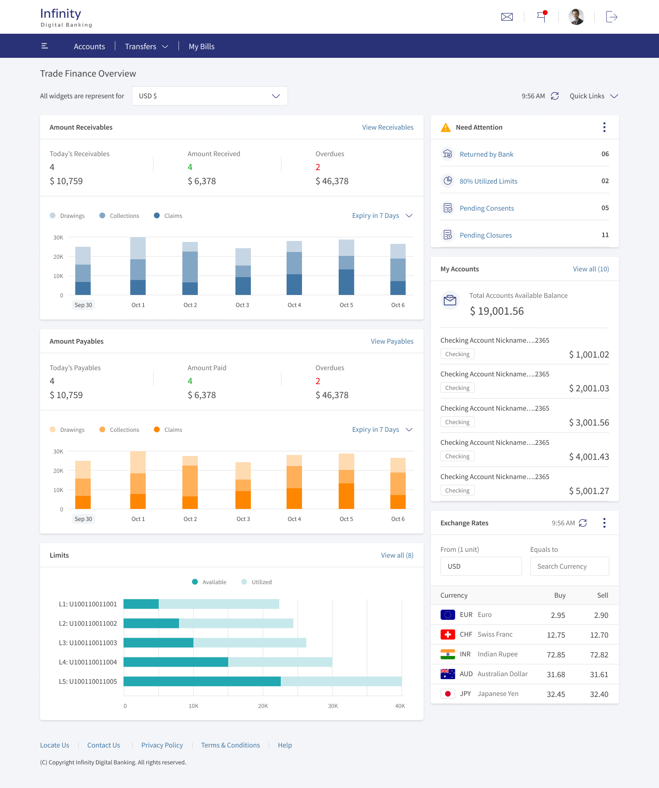Toggle Utilized series in Limits chart
659x788 pixels.
pos(256,582)
